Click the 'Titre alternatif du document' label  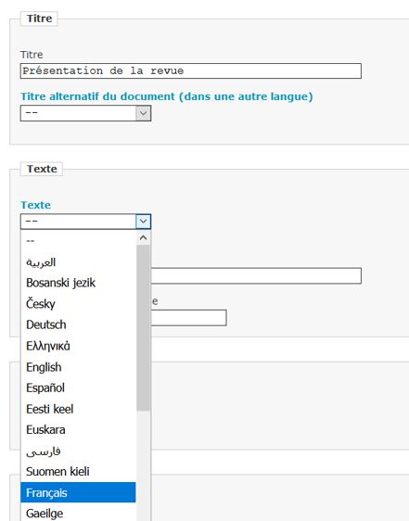(x=167, y=96)
